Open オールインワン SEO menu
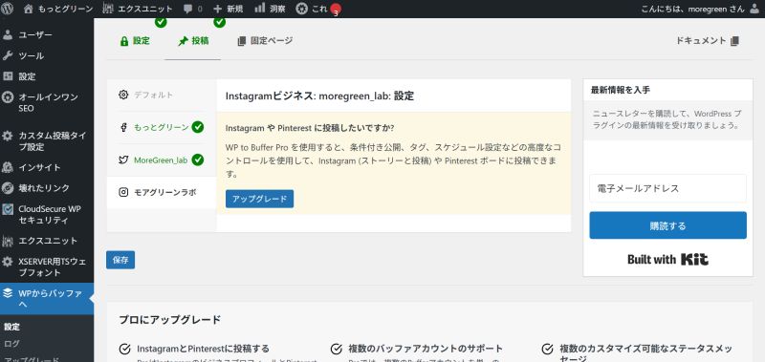Viewport: 765px width, 362px height. pos(47,102)
